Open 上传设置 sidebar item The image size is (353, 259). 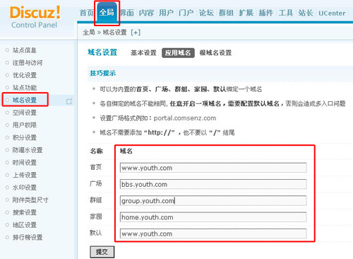click(25, 175)
